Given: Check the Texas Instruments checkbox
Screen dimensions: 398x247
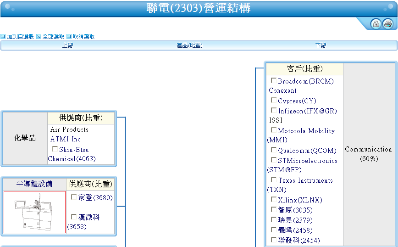Looking at the screenshot, I should (274, 180).
